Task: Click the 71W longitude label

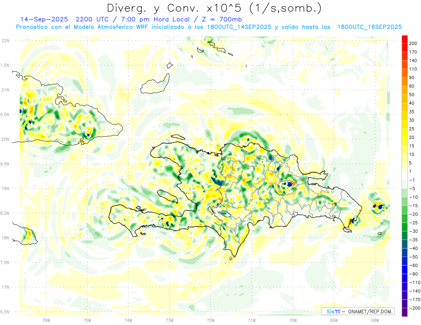Action: (252, 320)
